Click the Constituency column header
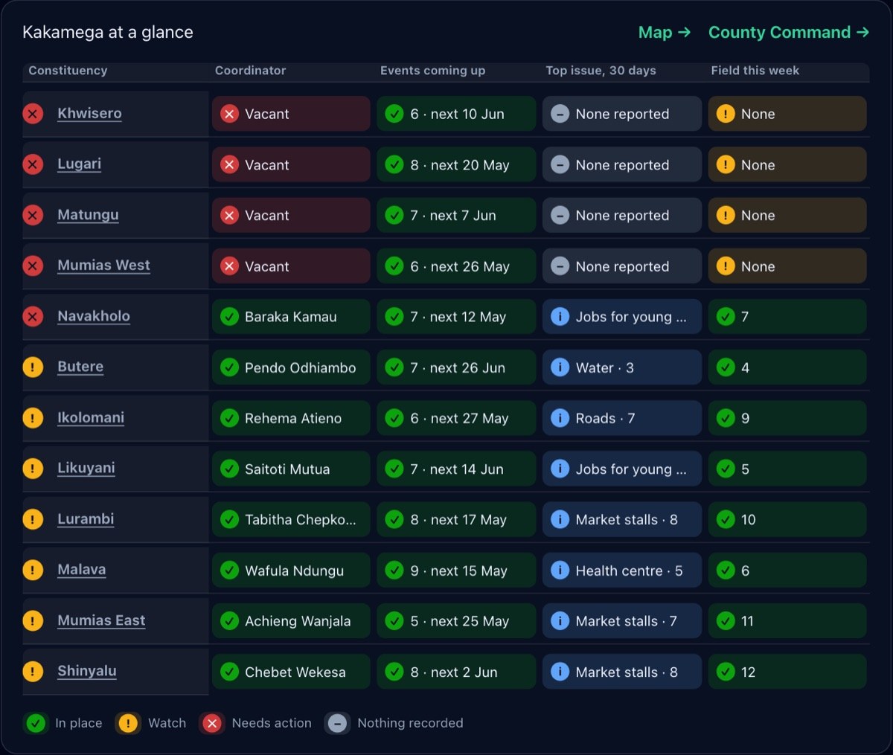Image resolution: width=893 pixels, height=755 pixels. coord(68,71)
